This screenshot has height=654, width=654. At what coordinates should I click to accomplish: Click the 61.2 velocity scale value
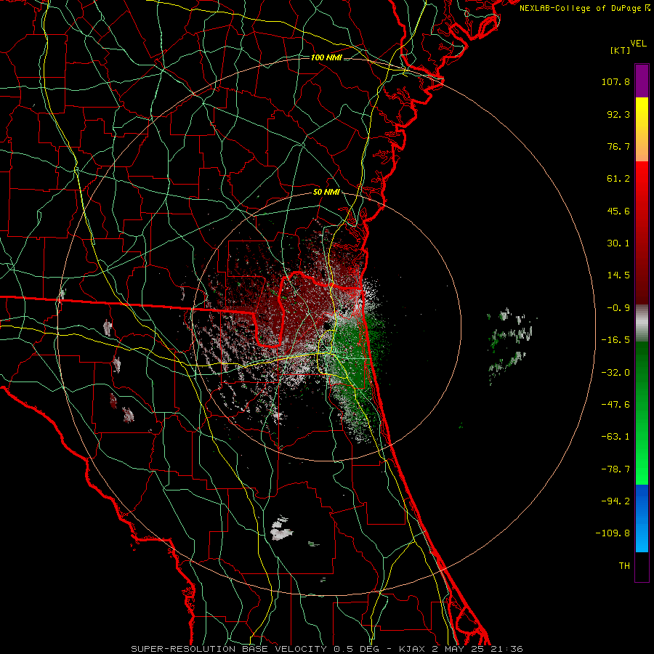(618, 179)
